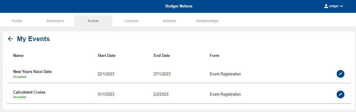This screenshot has height=112, width=356.
Task: Open the Vehicles tab
Action: pyautogui.click(x=169, y=21)
